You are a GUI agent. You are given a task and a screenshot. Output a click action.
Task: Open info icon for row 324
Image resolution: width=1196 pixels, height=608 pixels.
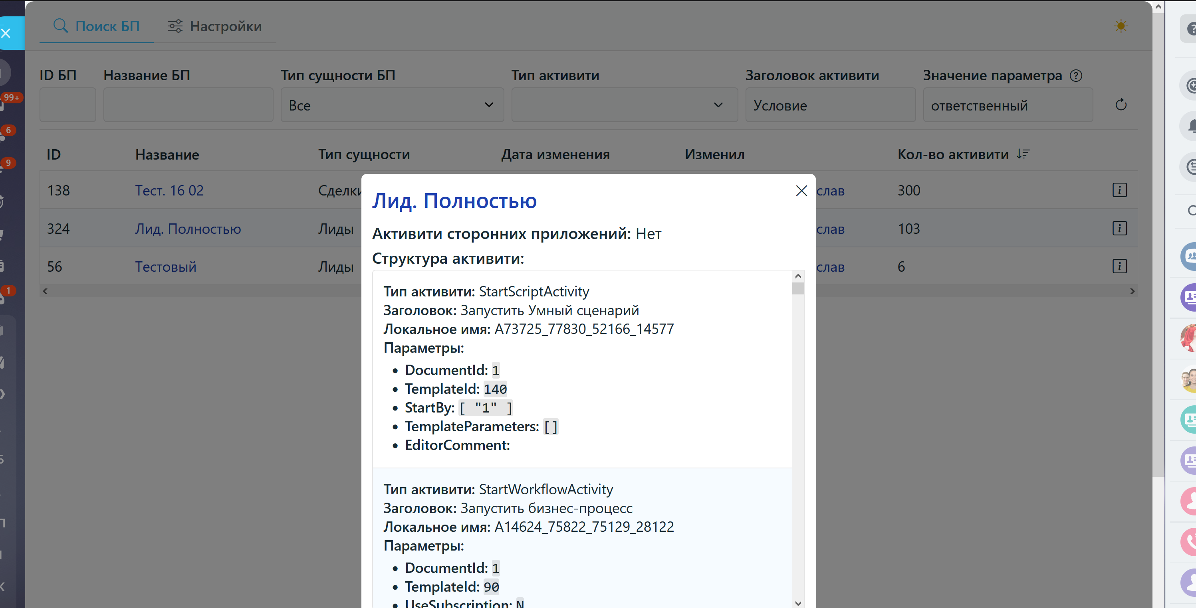click(x=1119, y=228)
